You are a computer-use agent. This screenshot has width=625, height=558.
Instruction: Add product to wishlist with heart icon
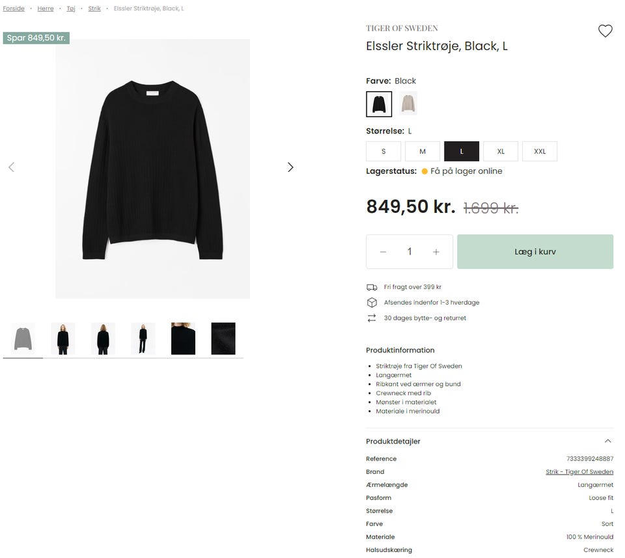click(605, 31)
